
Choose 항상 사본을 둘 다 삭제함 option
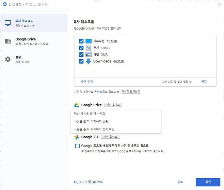[x=116, y=114]
